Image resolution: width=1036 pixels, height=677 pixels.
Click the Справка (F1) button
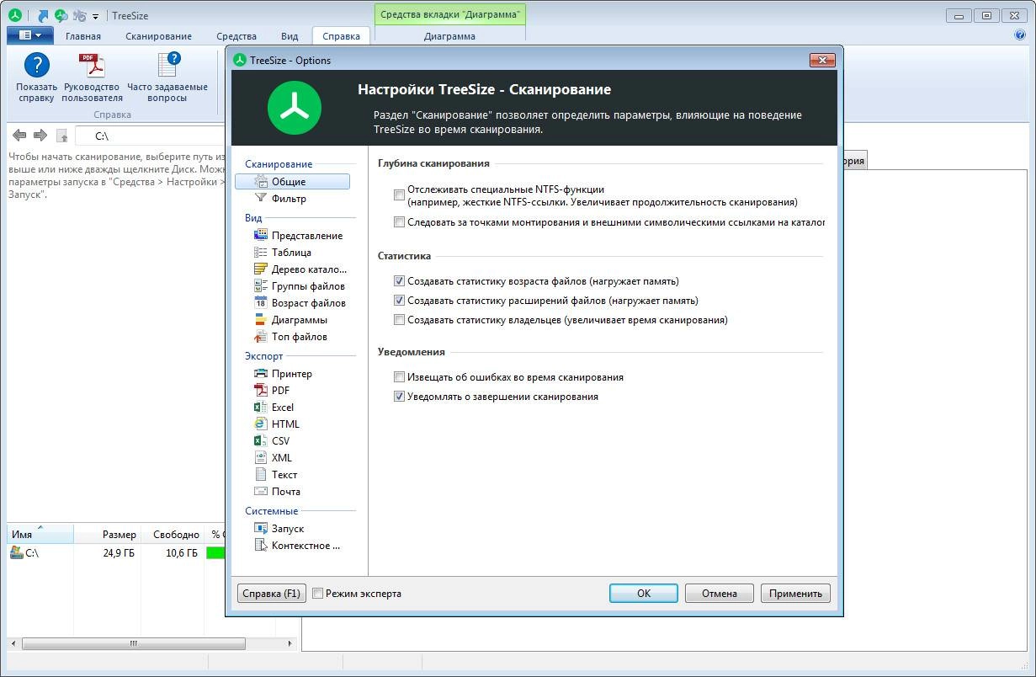pyautogui.click(x=271, y=594)
